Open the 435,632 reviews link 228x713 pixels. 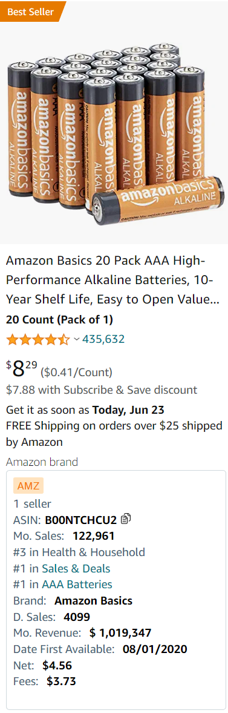(x=103, y=339)
